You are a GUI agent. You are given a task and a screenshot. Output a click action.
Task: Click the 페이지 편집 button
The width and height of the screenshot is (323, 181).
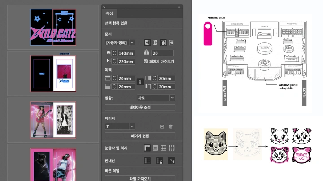click(140, 136)
